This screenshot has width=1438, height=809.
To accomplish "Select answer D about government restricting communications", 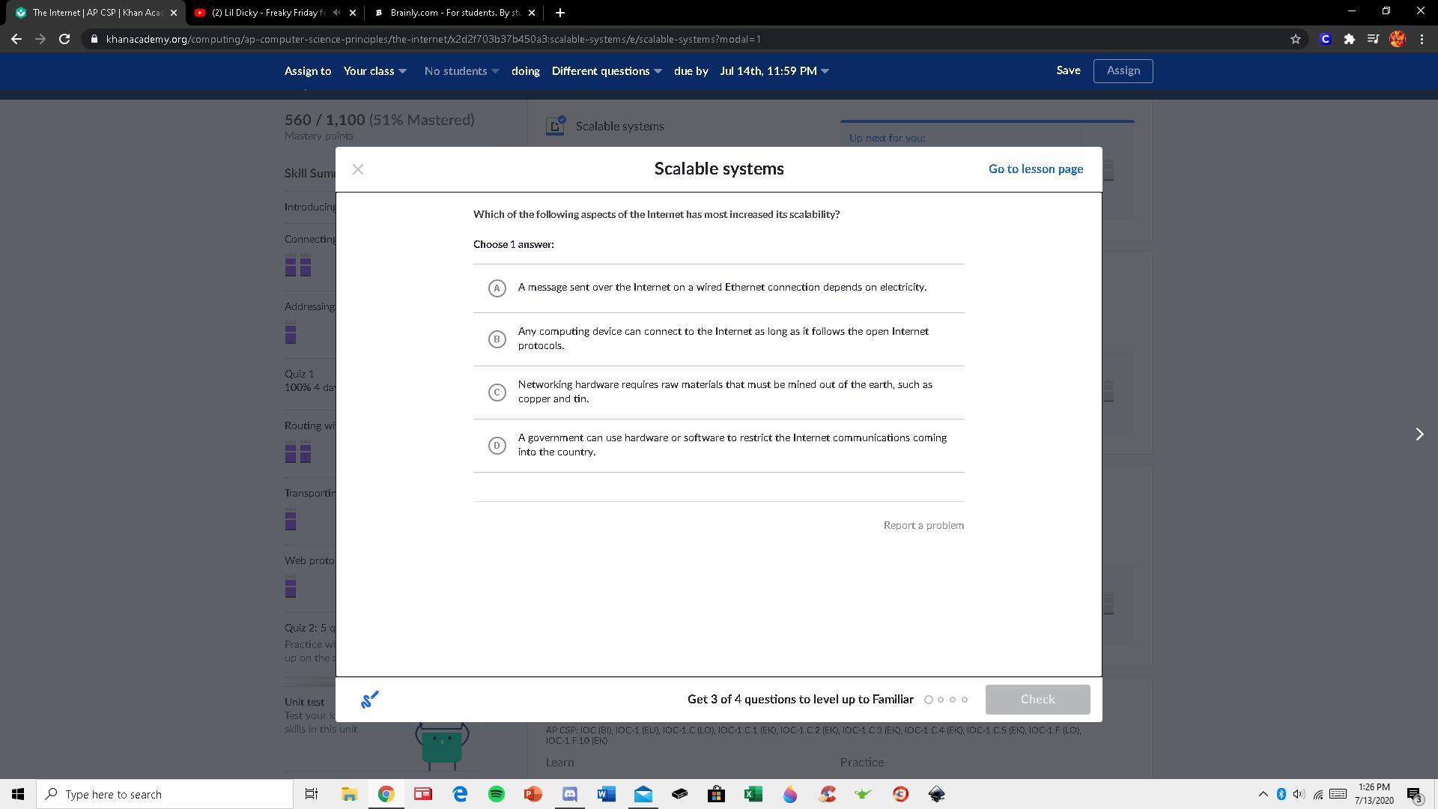I will (x=497, y=446).
